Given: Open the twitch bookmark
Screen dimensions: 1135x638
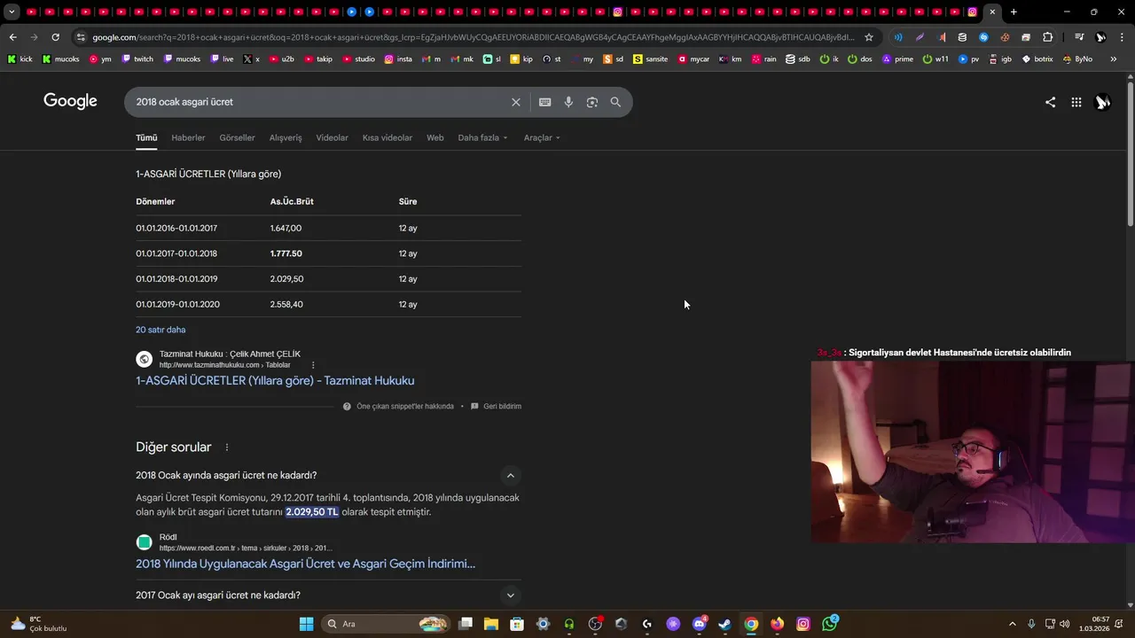Looking at the screenshot, I should (x=137, y=58).
